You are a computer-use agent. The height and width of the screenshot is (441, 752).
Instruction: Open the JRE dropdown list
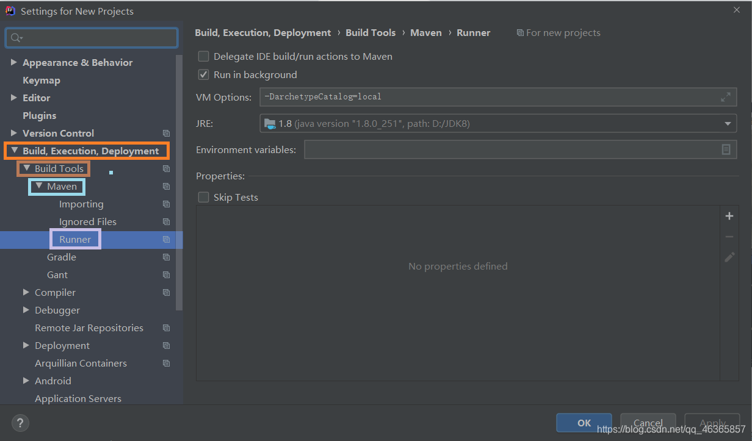(728, 124)
